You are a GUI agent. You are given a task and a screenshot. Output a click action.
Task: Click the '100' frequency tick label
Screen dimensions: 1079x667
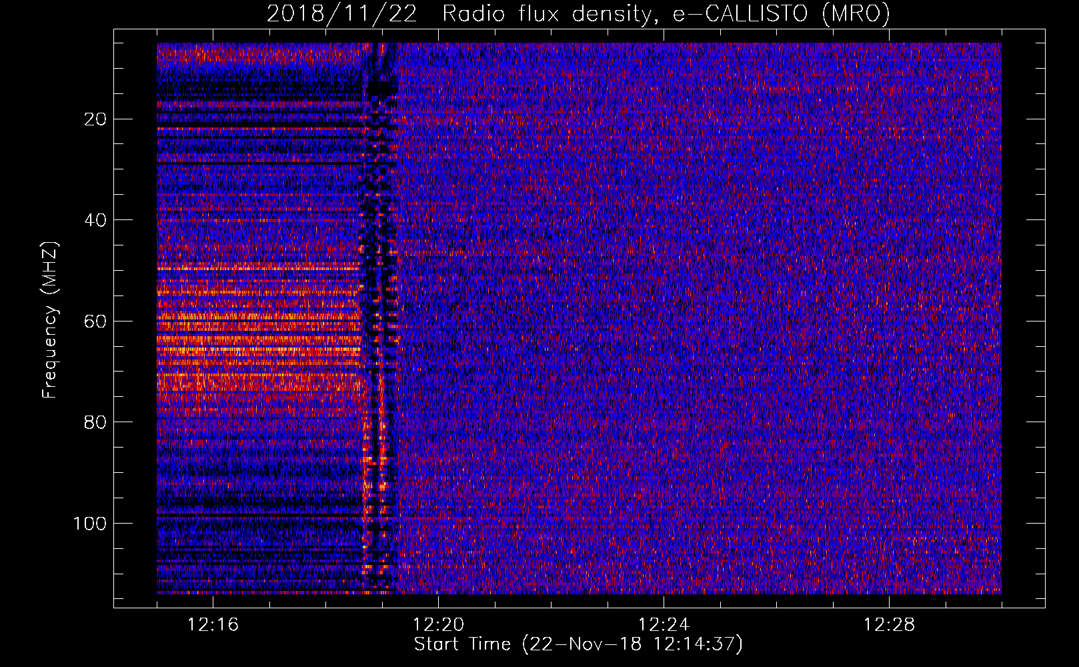pyautogui.click(x=90, y=524)
